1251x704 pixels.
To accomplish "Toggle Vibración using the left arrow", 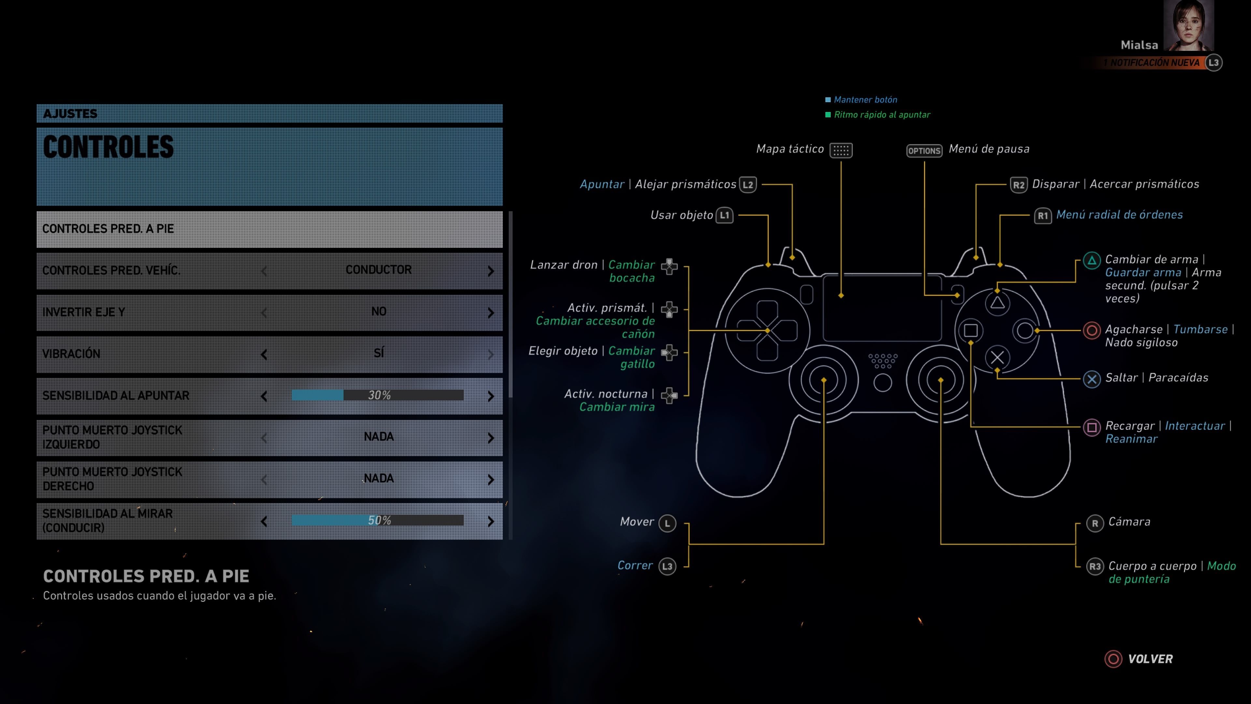I will (264, 355).
